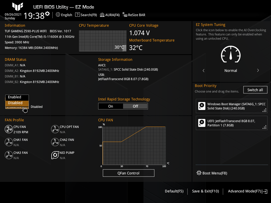Click the EZ System Tuning gauge icon
The width and height of the screenshot is (271, 203).
pos(231,54)
